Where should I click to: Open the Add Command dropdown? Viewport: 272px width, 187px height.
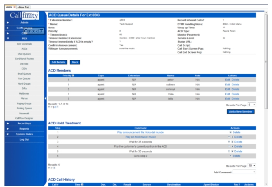pyautogui.click(x=244, y=172)
